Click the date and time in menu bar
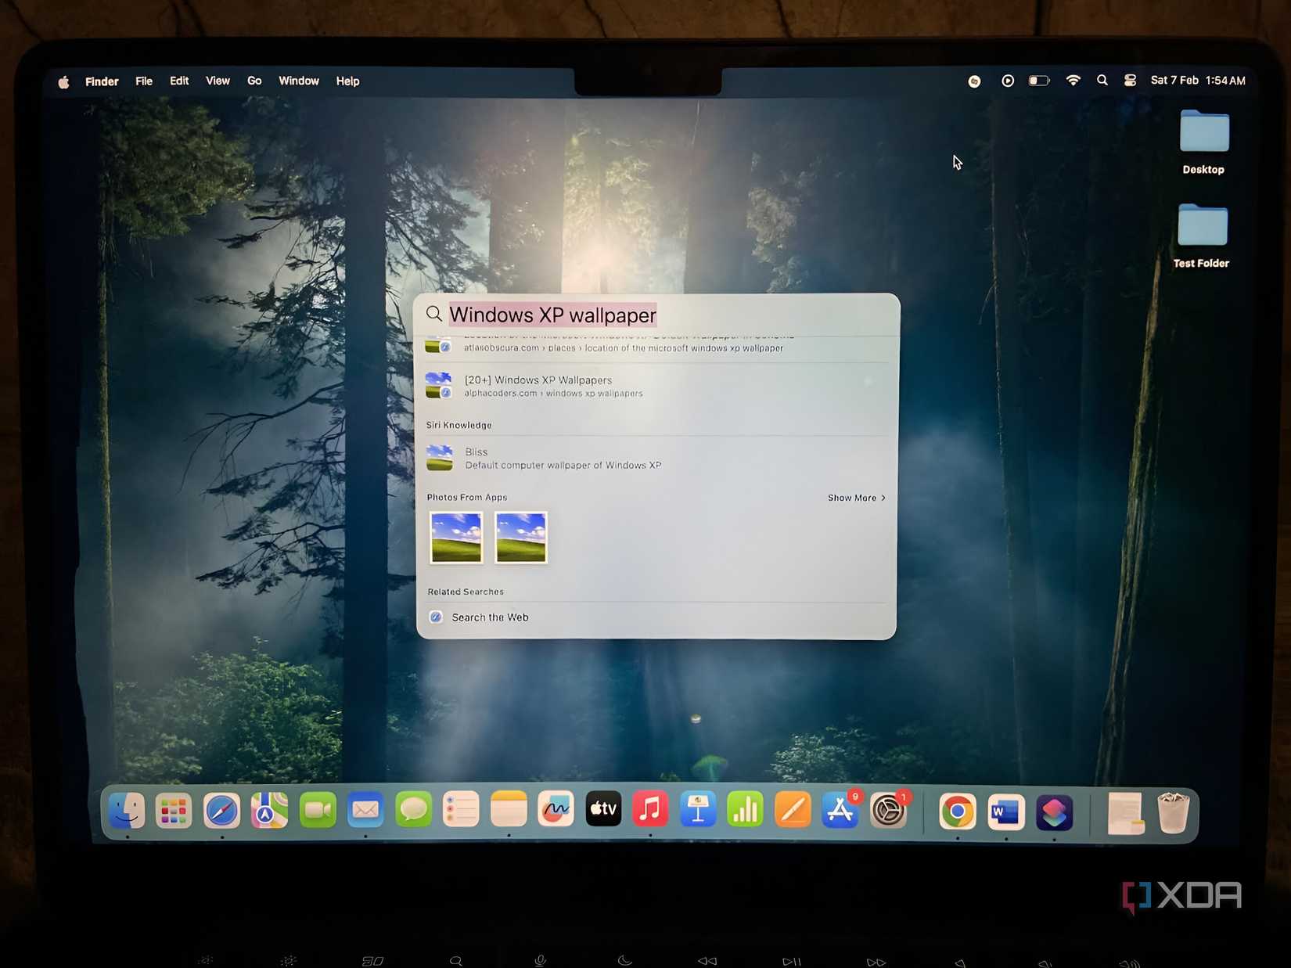Screen dimensions: 1291x968 tap(1198, 81)
